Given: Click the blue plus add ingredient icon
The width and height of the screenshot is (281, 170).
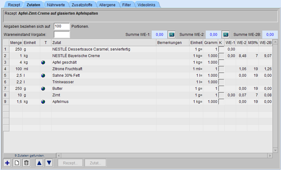Looking at the screenshot, I should [x=7, y=163].
